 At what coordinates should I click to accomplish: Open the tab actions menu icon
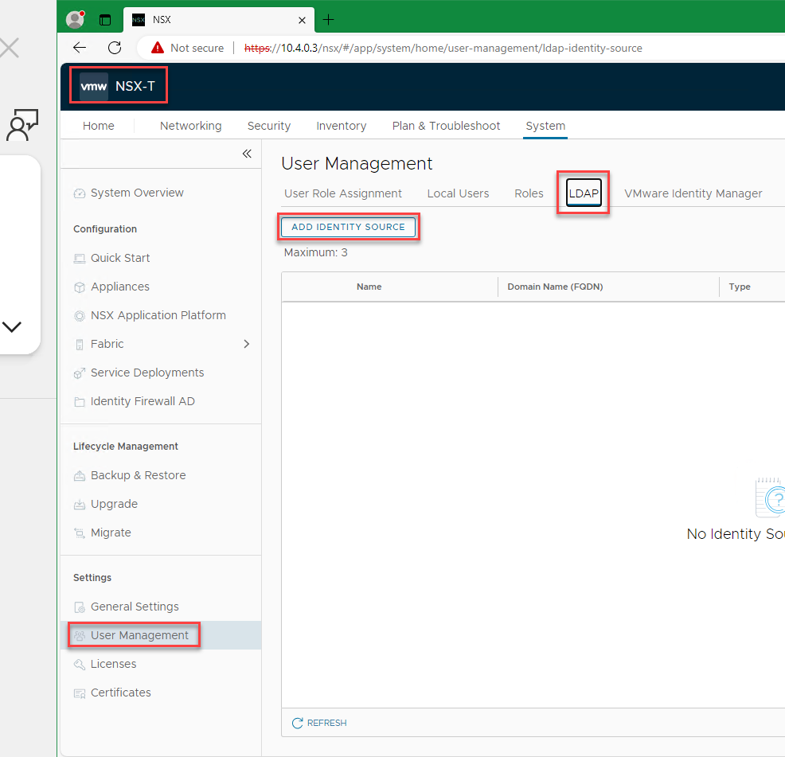[x=104, y=20]
